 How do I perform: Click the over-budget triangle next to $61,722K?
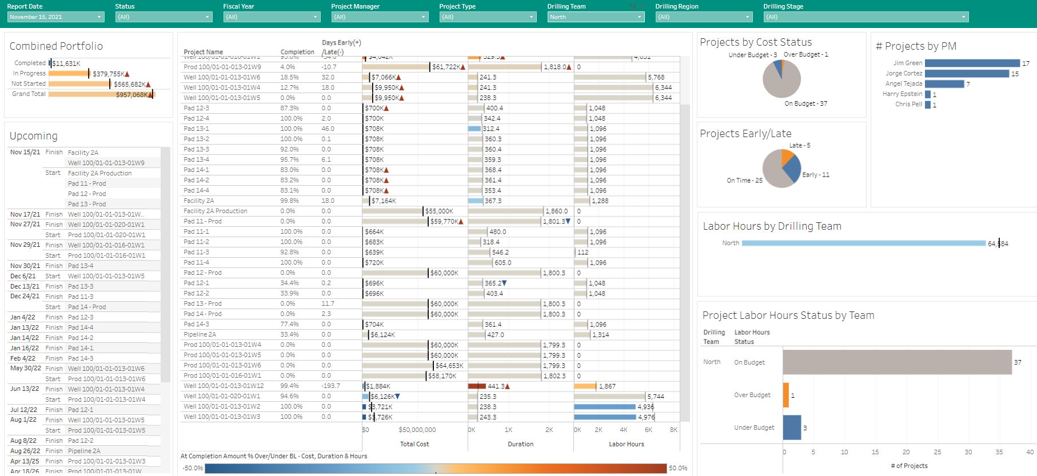(463, 67)
